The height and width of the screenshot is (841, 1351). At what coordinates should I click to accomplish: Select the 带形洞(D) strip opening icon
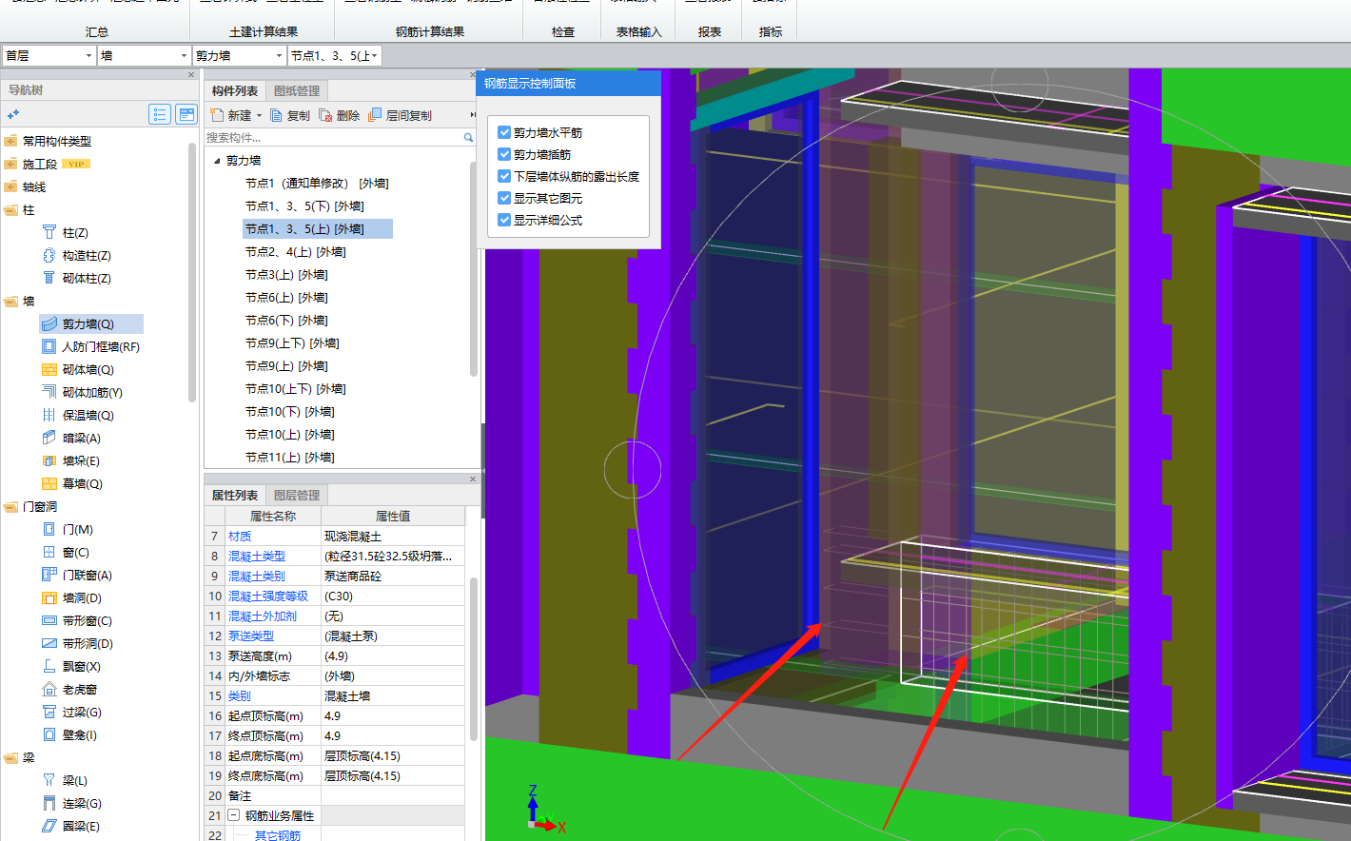(x=49, y=643)
